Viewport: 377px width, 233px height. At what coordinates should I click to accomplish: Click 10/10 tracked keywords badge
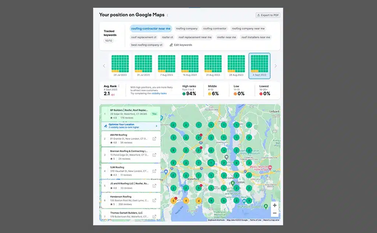pyautogui.click(x=109, y=40)
